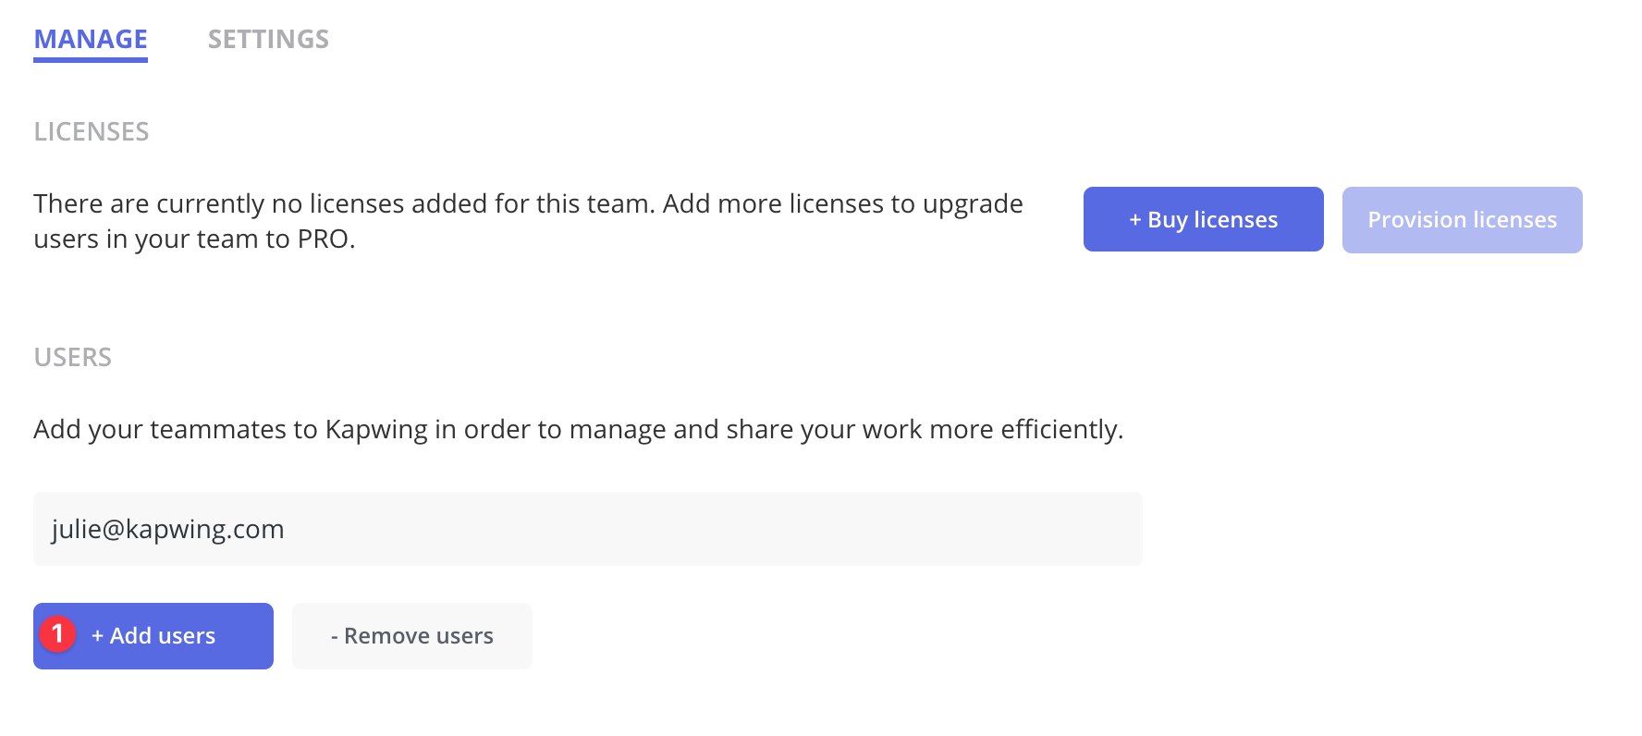Click the LICENSES section heading
Viewport: 1642px width, 736px height.
point(92,131)
